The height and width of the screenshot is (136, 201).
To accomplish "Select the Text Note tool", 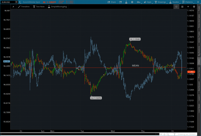I will (39, 7).
